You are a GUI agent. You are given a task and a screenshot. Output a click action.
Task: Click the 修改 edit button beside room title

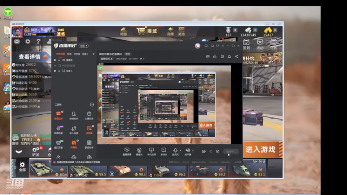[128, 54]
